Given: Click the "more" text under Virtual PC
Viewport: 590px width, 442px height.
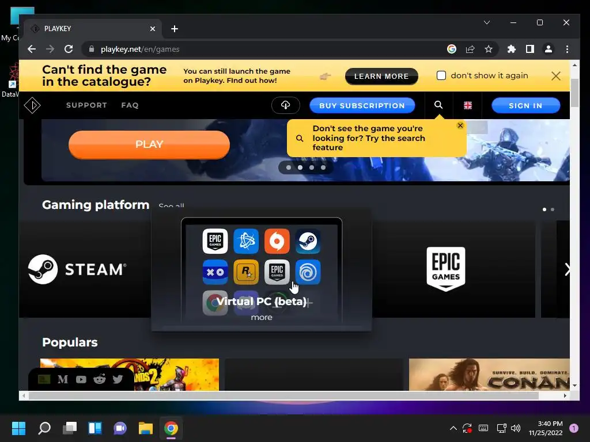Looking at the screenshot, I should click(x=262, y=318).
